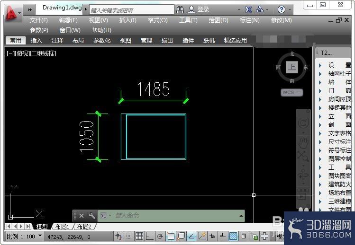Click the customize wrench icon in command line
Image resolution: width=355 pixels, height=245 pixels.
[91, 216]
